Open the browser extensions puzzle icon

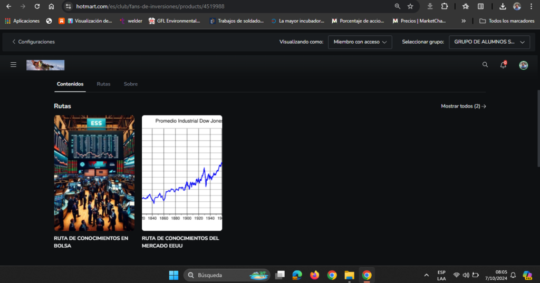tap(444, 6)
